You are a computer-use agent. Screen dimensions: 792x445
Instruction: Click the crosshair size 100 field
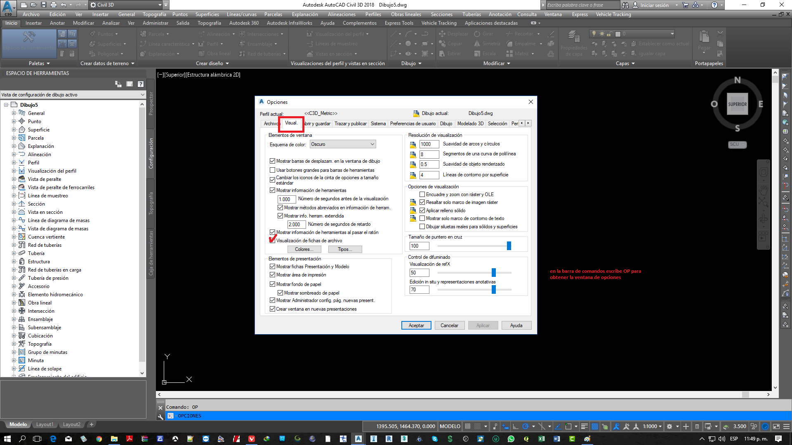click(x=419, y=246)
